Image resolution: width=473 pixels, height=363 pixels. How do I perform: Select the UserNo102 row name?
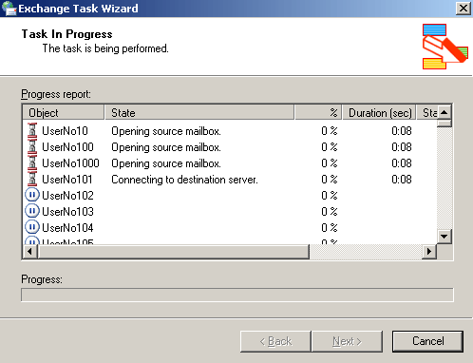tap(67, 196)
